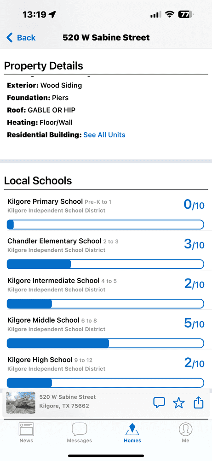
Task: Tap the Back button text
Action: tap(26, 38)
